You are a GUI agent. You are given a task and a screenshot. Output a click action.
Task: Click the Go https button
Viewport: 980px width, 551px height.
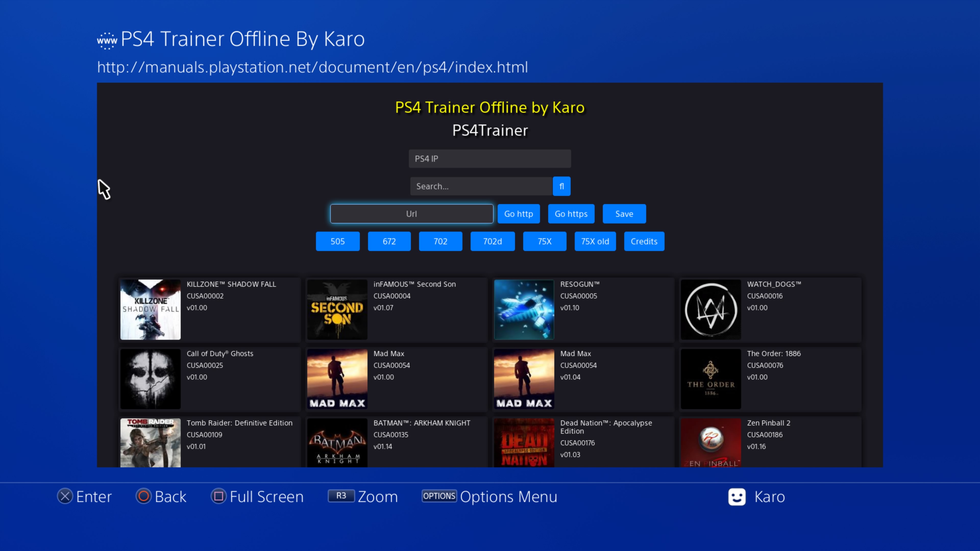(571, 214)
